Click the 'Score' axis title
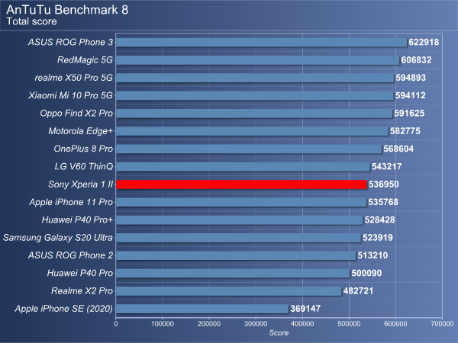 click(x=279, y=333)
